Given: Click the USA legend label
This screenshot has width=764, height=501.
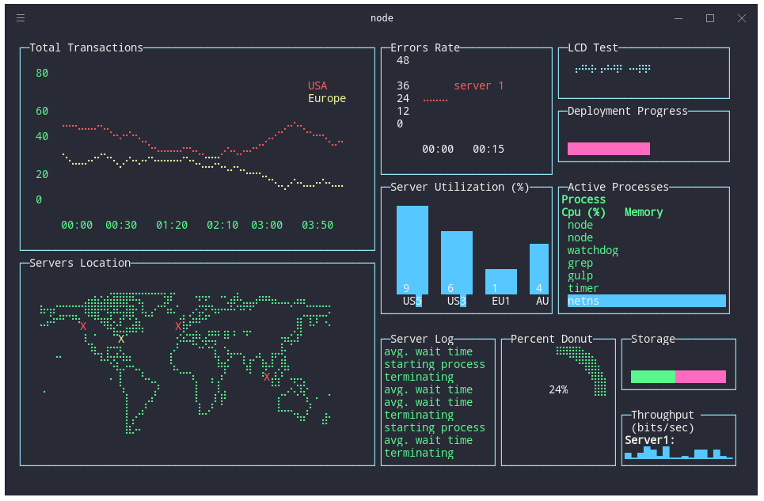Looking at the screenshot, I should [317, 85].
